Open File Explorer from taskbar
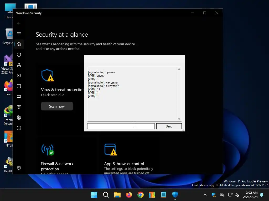Screen dimensions: 269x201 click(117, 195)
